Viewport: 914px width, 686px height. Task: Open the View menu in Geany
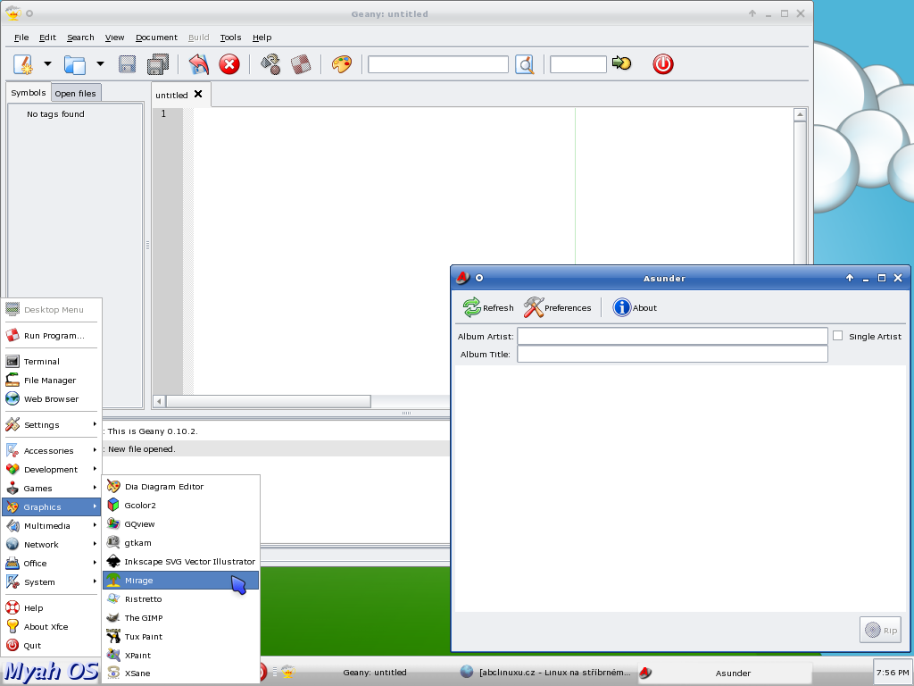[x=115, y=38]
